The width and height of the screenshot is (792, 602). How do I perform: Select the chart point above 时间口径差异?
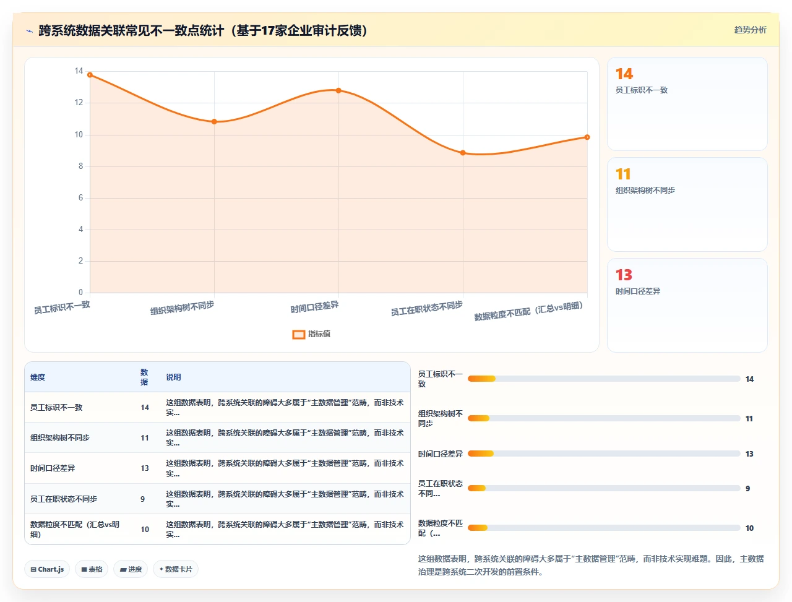338,90
